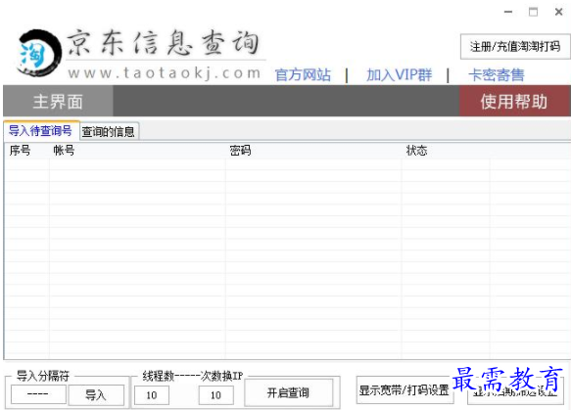Maximize the window
Screen dimensions: 571x410
533,12
